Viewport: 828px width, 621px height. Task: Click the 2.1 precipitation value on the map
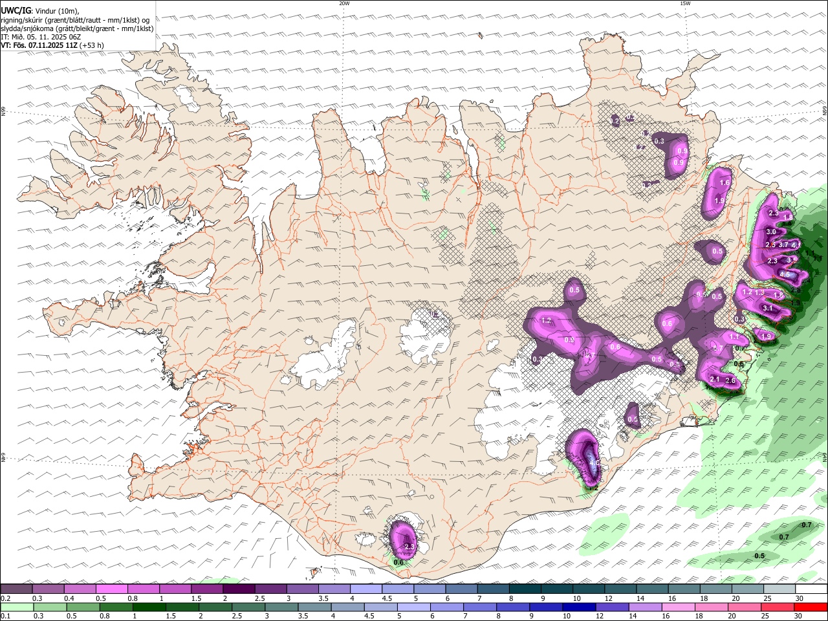715,379
